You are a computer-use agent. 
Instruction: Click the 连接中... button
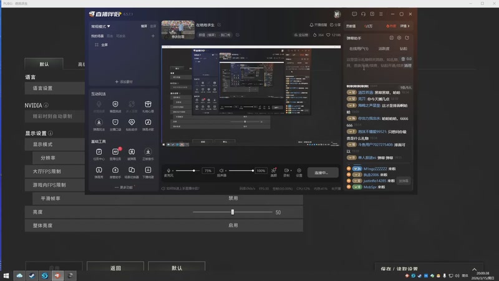pos(322,173)
